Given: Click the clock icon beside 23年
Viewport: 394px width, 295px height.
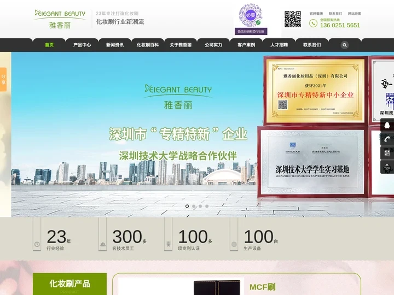Looking at the screenshot, I should click(37, 244).
